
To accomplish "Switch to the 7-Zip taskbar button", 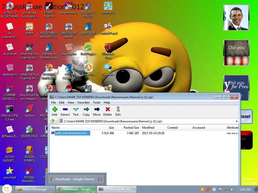I will tap(116, 189).
